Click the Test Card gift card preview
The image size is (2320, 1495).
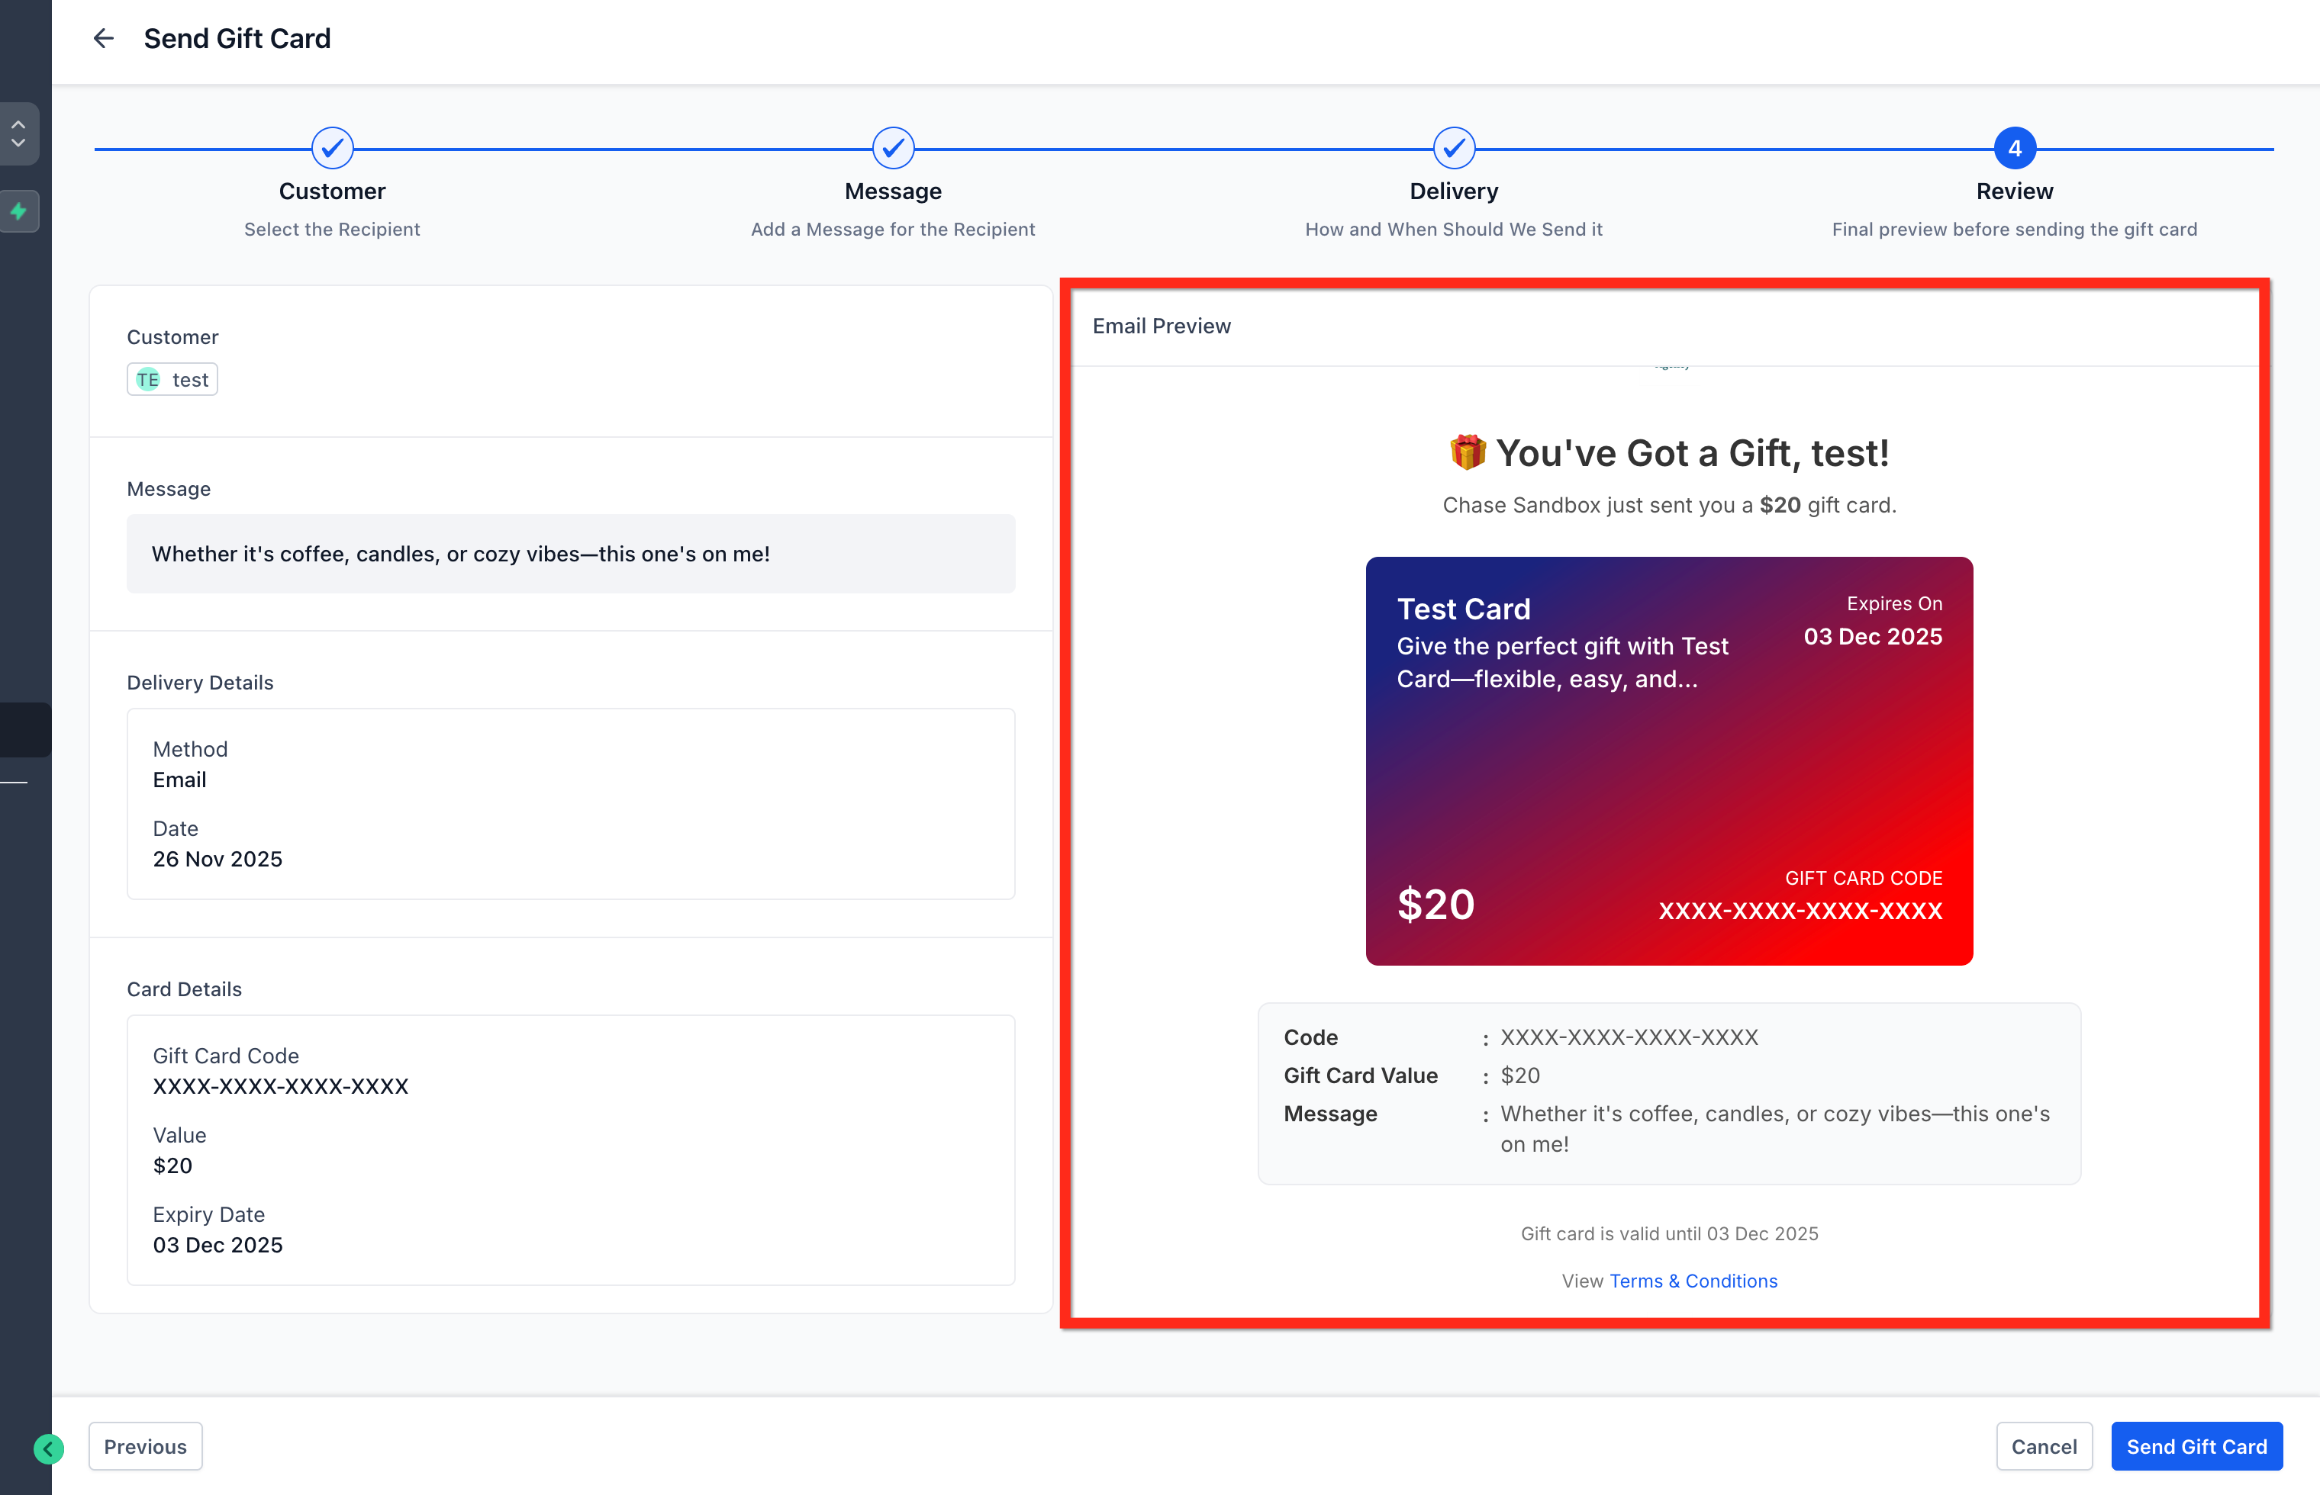(1669, 760)
